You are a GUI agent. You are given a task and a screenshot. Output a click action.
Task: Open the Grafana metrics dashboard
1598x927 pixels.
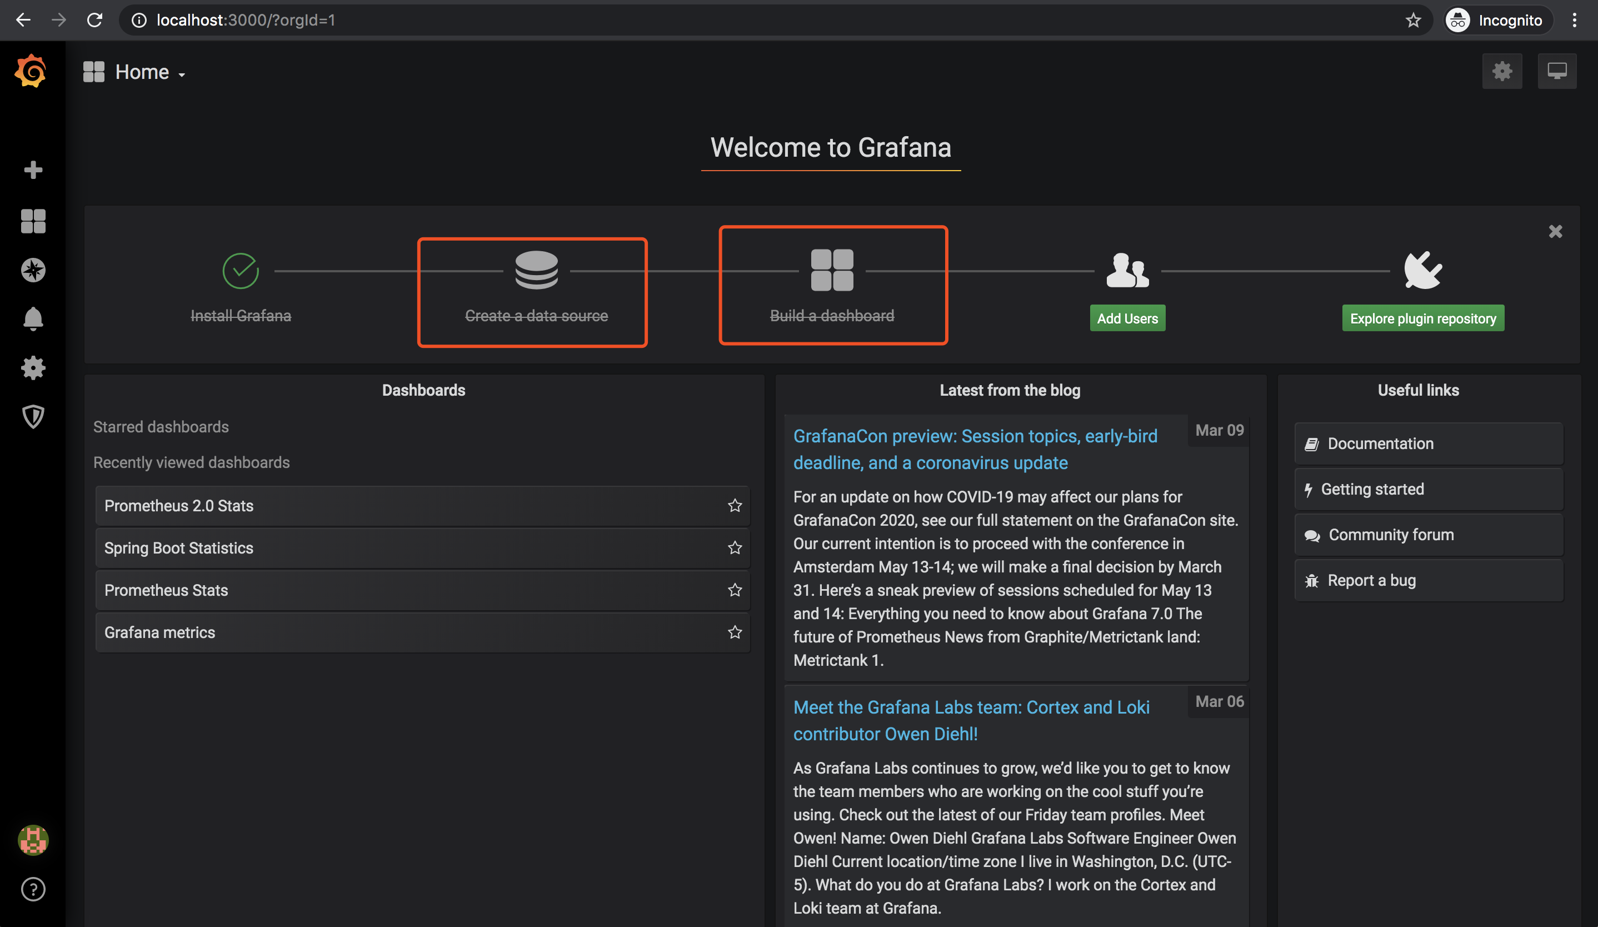422,633
